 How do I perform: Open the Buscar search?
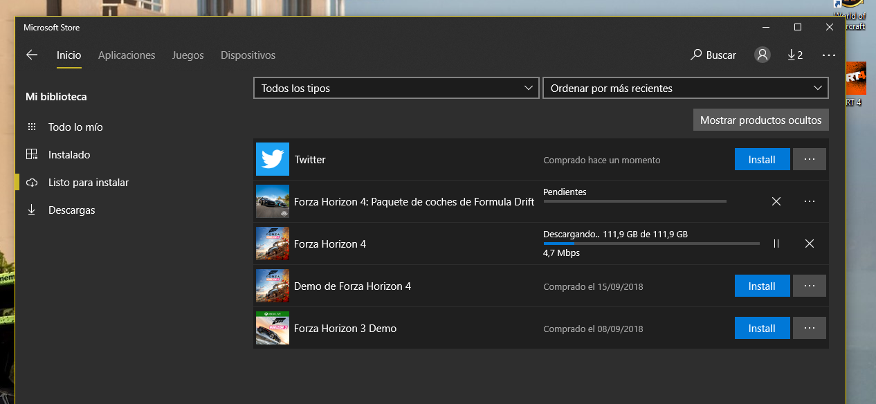[713, 55]
